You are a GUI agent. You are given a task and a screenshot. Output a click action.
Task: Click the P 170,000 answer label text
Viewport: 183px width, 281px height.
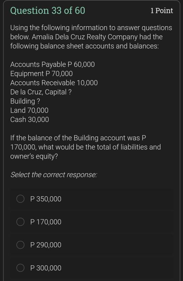click(46, 222)
